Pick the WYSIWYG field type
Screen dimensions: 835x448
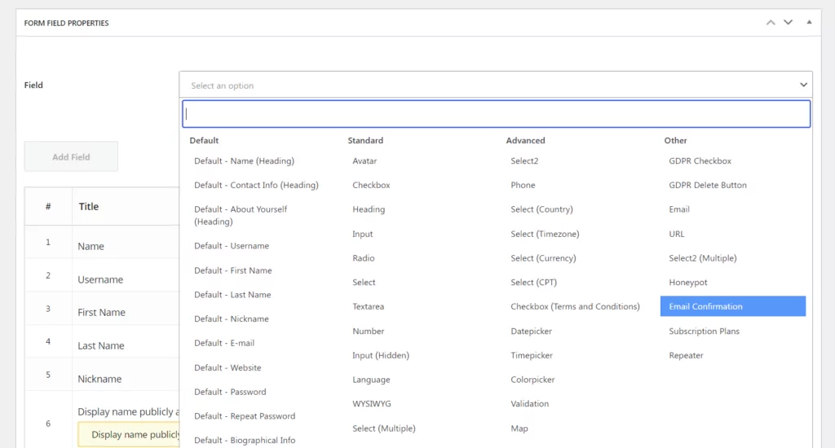pos(371,404)
